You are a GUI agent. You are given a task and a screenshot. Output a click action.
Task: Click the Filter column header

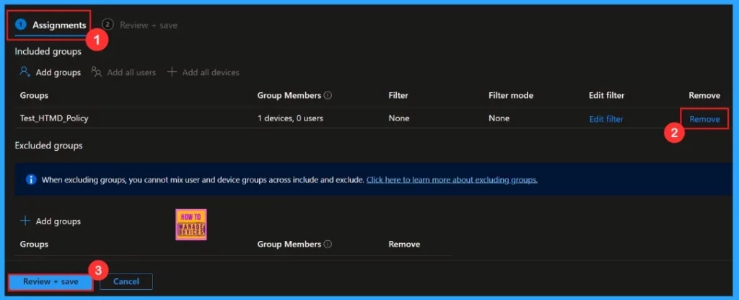[398, 96]
